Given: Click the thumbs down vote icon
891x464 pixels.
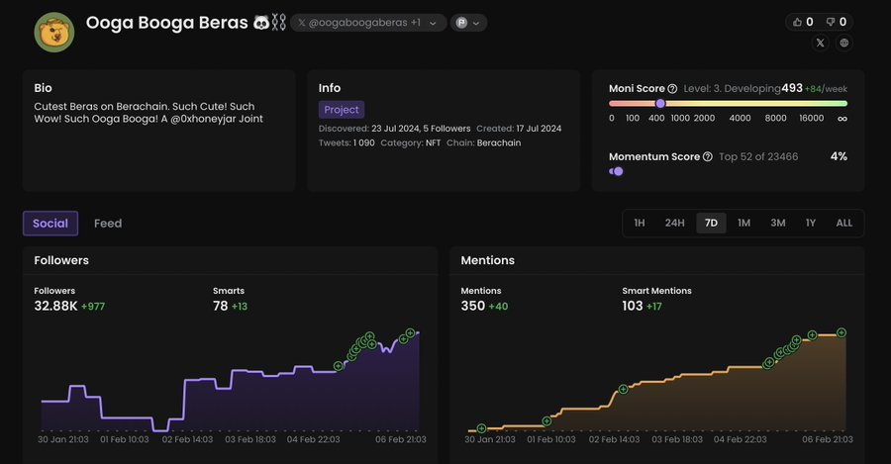Looking at the screenshot, I should 830,22.
